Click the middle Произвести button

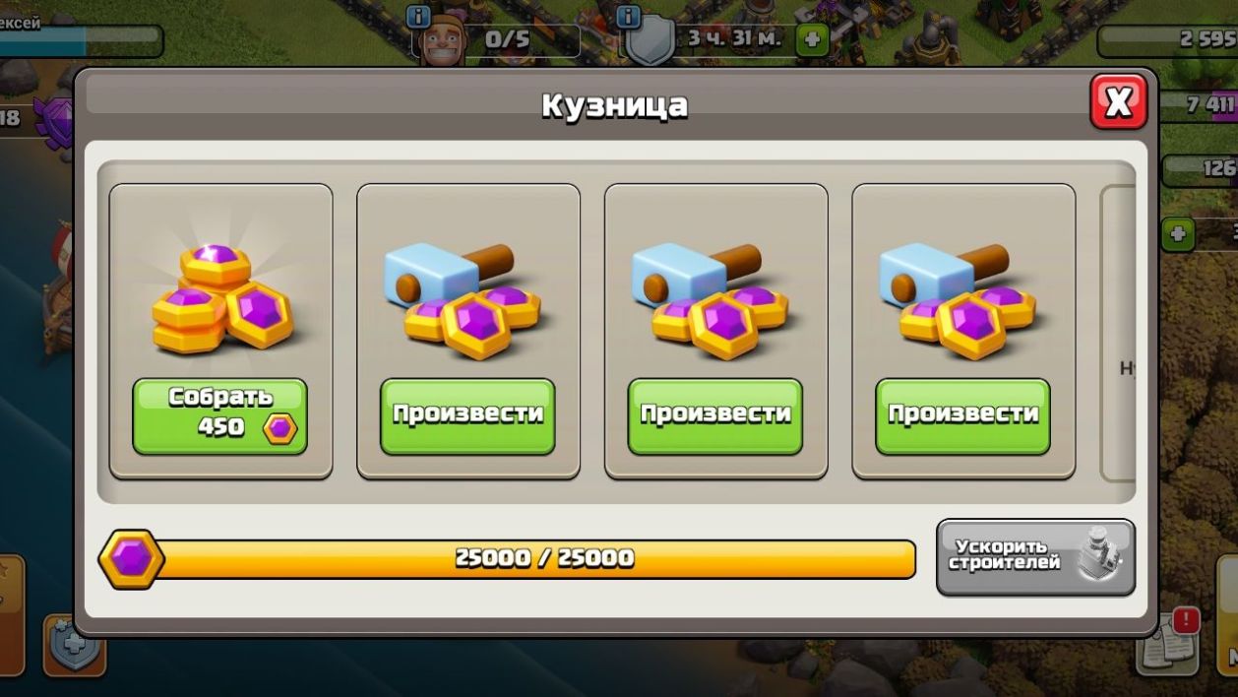click(x=715, y=415)
